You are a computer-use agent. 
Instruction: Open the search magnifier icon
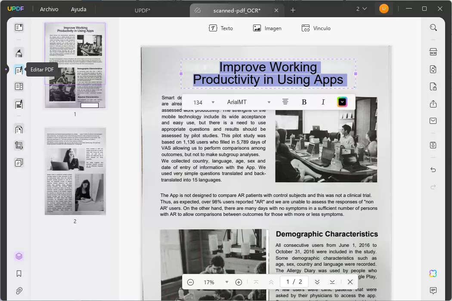tap(433, 28)
